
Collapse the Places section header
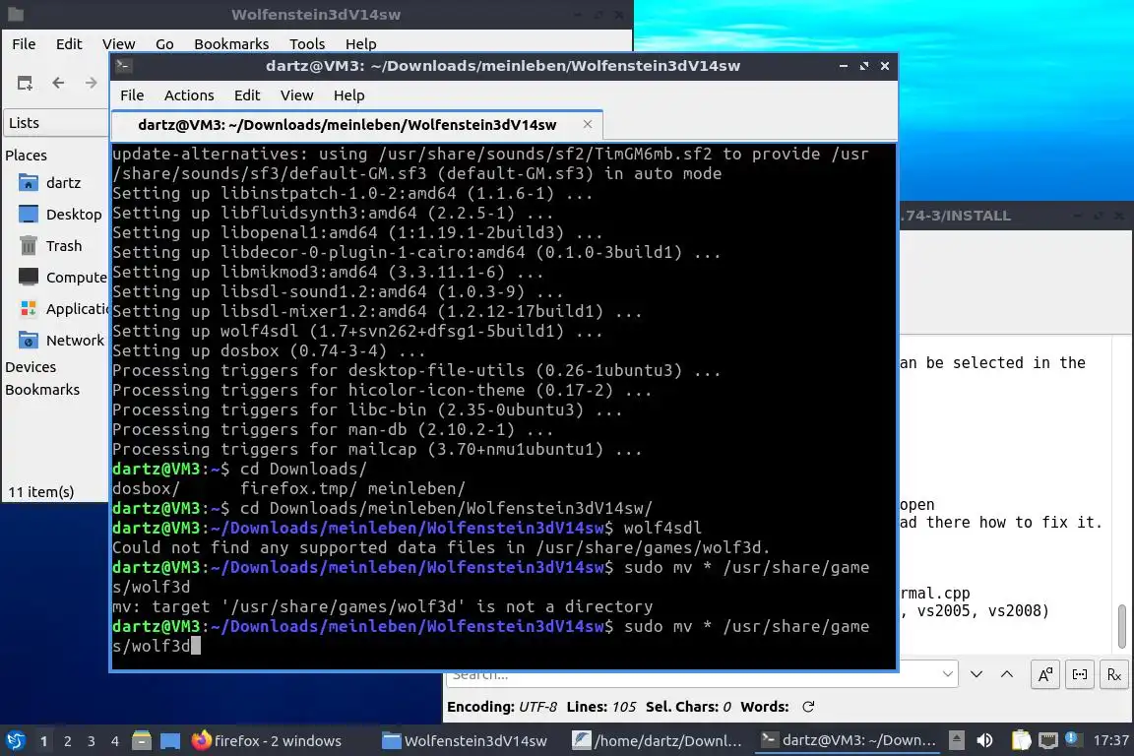[26, 155]
